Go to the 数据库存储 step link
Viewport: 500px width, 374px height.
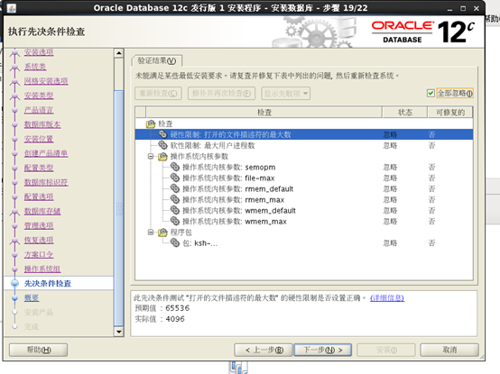click(x=42, y=211)
